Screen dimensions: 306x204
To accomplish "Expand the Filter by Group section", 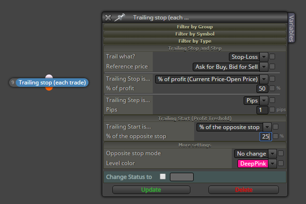I will (x=195, y=27).
